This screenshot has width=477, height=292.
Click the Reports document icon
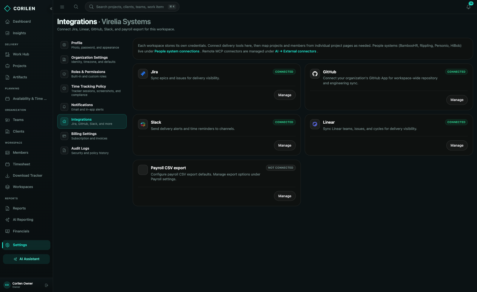(x=7, y=208)
